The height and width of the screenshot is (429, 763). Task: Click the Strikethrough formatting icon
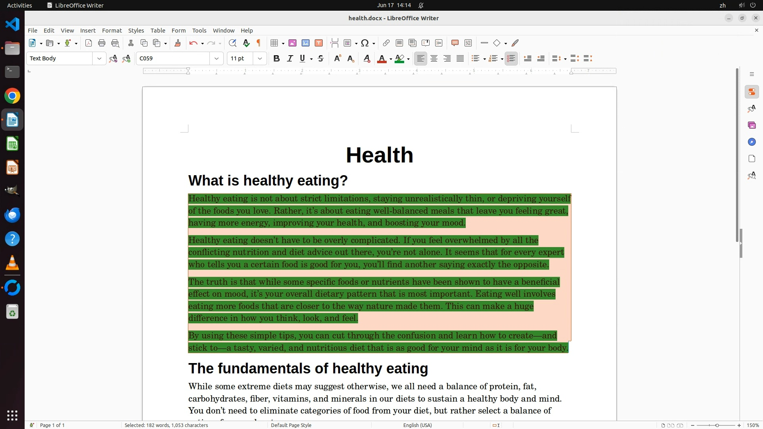[x=321, y=58]
